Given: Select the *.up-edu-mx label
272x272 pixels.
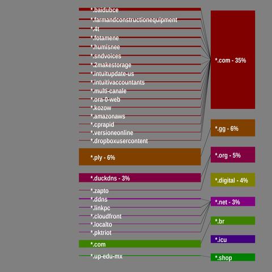Looking at the screenshot, I should pos(107,257).
